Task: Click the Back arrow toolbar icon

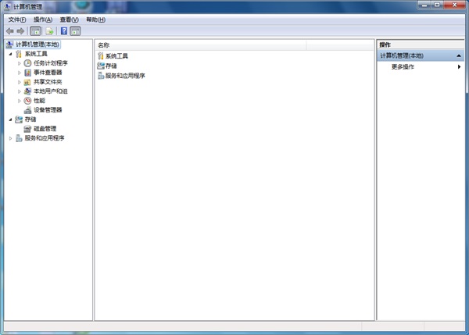Action: [9, 31]
